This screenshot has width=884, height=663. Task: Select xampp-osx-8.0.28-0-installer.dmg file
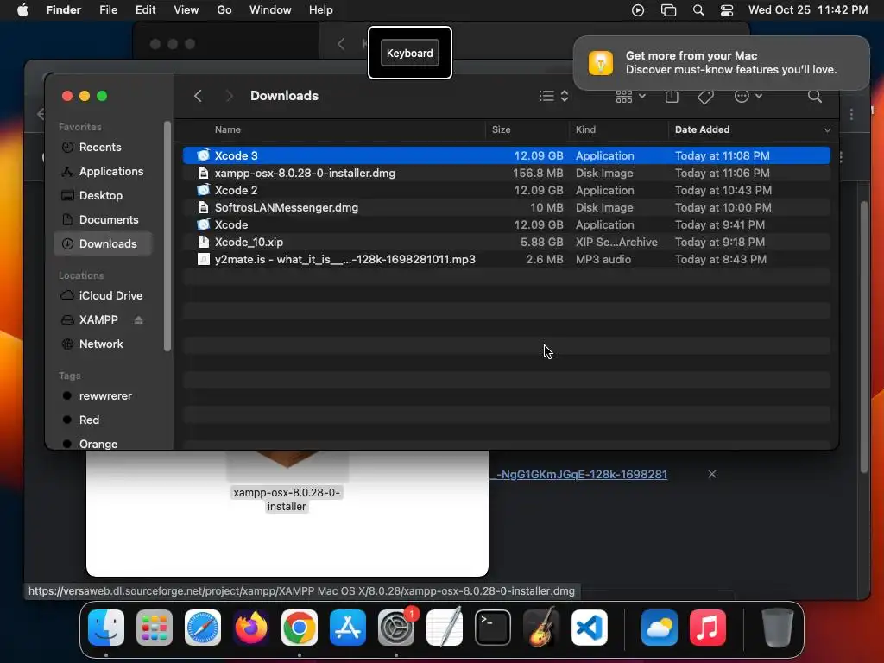506,173
